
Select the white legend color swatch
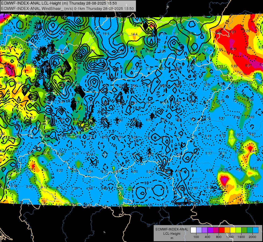(193, 230)
